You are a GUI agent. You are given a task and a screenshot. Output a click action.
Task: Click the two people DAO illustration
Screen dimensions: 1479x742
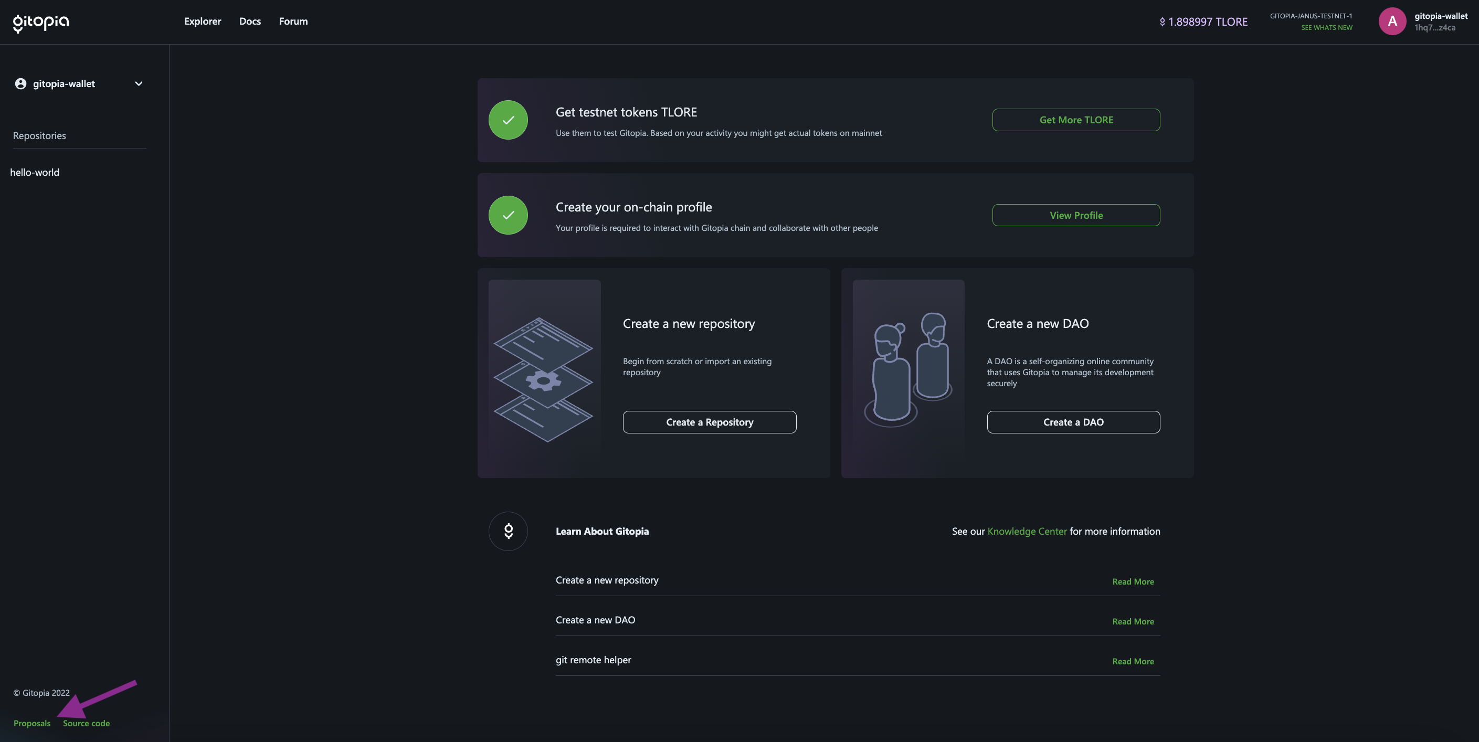click(908, 369)
